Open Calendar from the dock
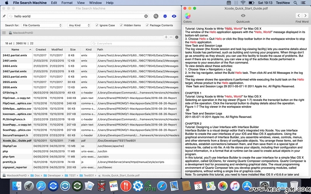The height and width of the screenshot is (194, 311). coord(198,186)
